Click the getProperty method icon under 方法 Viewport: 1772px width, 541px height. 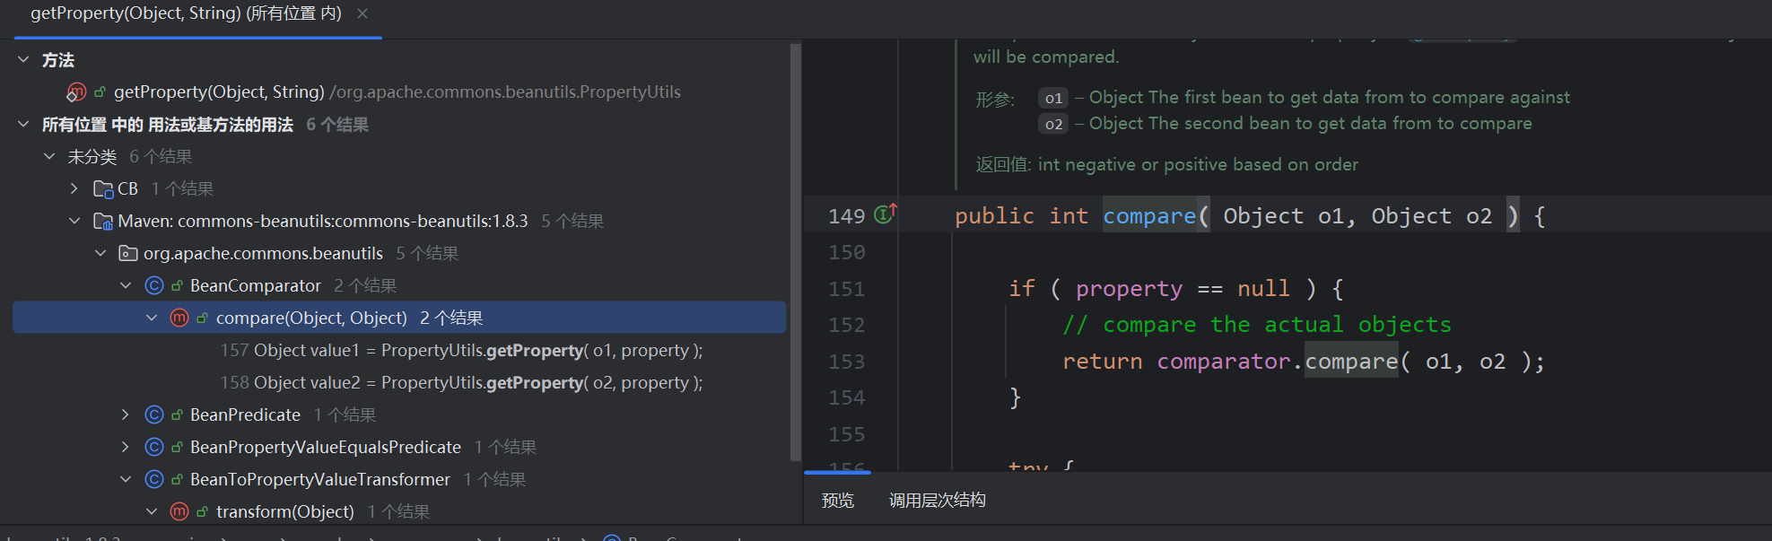[77, 92]
